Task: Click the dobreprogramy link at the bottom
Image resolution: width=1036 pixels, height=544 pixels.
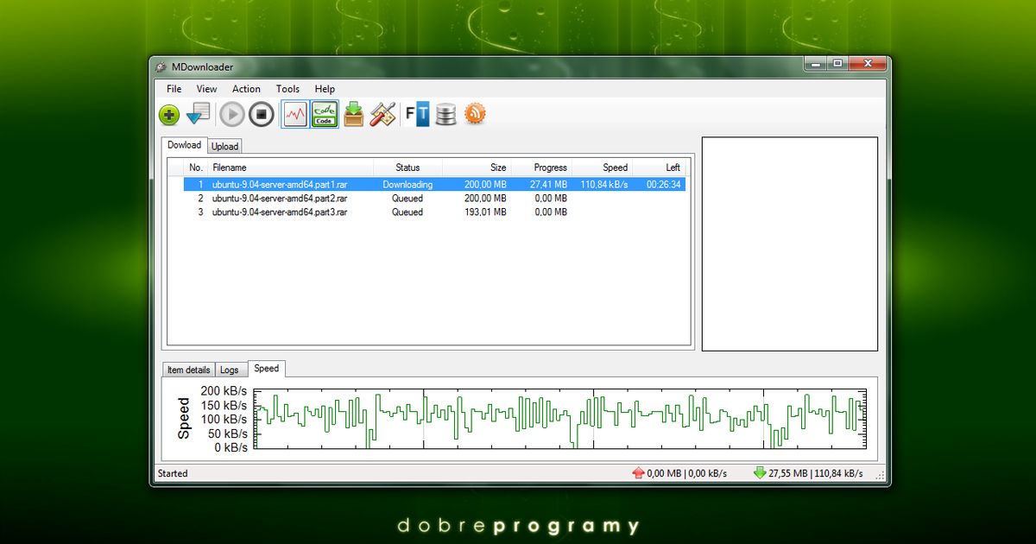Action: coord(516,525)
